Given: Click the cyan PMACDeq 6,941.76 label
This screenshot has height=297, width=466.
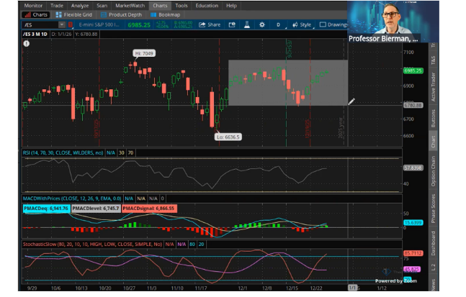Looking at the screenshot, I should 46,209.
